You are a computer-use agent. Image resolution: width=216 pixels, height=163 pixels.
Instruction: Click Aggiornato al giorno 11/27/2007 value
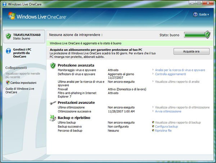coord(121,76)
